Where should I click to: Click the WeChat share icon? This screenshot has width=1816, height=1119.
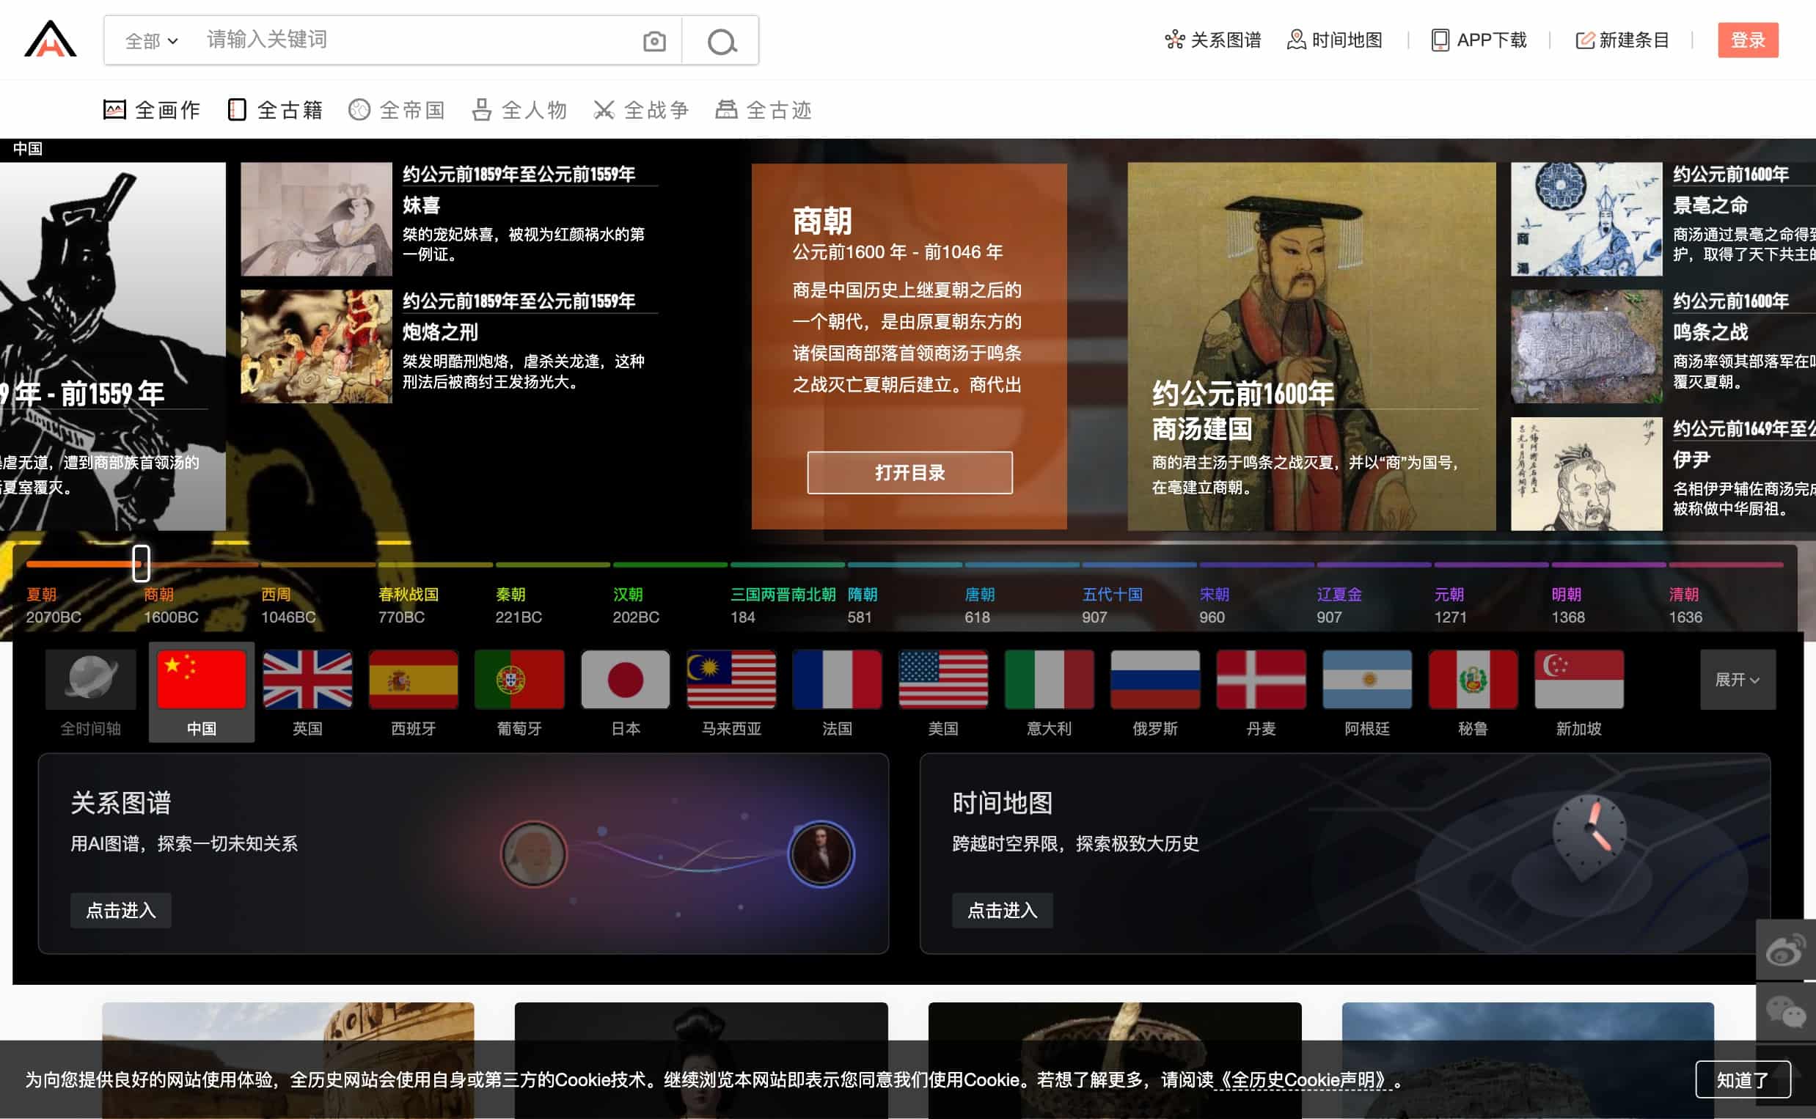(1786, 1012)
